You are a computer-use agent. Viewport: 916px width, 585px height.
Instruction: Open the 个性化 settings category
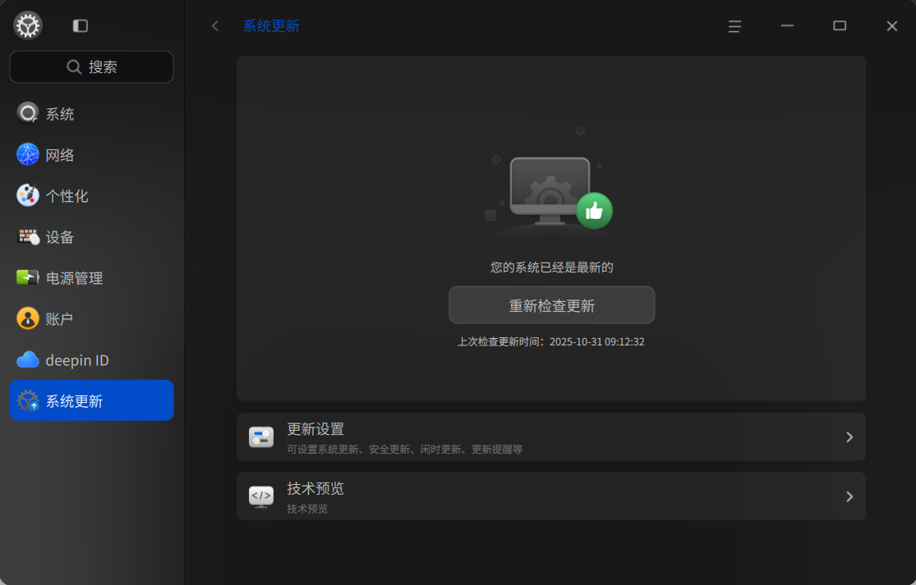click(92, 196)
